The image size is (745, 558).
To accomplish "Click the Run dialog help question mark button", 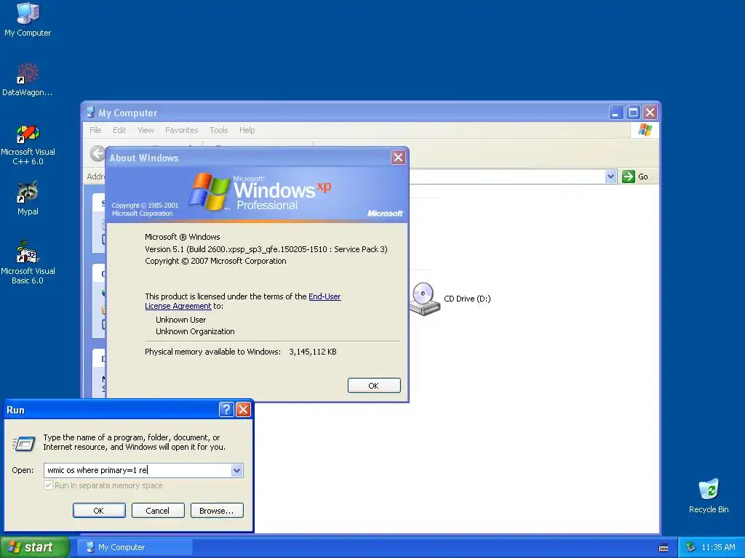I will 226,410.
